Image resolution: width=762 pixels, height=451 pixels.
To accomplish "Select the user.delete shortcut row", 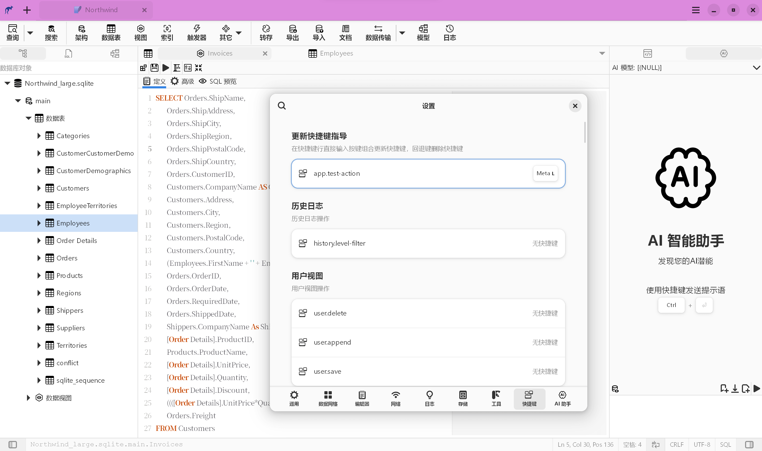I will click(428, 313).
